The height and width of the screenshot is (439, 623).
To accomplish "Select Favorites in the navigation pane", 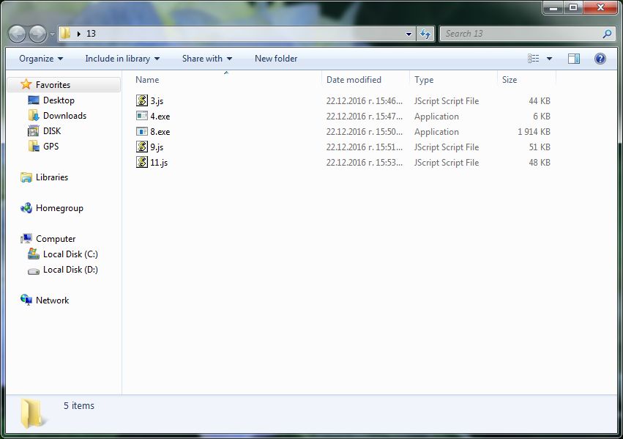I will click(x=53, y=85).
